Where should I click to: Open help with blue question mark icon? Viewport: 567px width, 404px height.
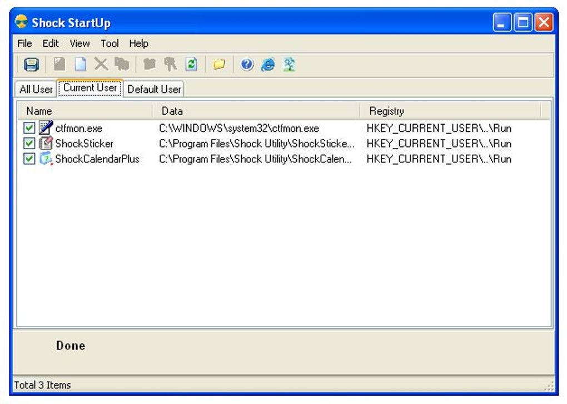click(247, 65)
